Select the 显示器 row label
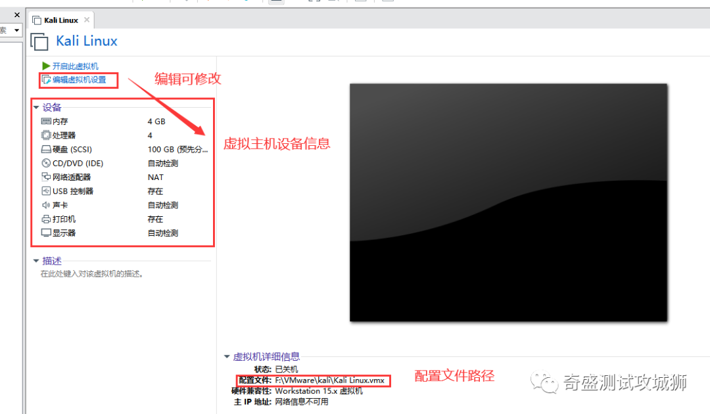This screenshot has height=414, width=710. [x=64, y=233]
